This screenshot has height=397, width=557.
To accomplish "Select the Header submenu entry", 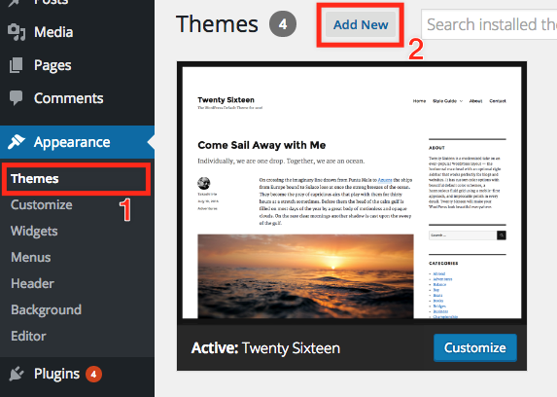I will (x=33, y=283).
